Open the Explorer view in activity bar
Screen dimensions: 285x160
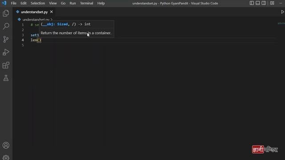click(6, 13)
